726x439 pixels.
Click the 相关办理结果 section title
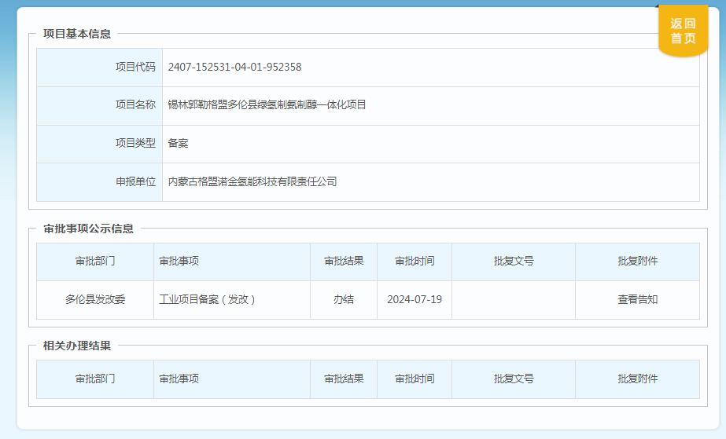(77, 346)
